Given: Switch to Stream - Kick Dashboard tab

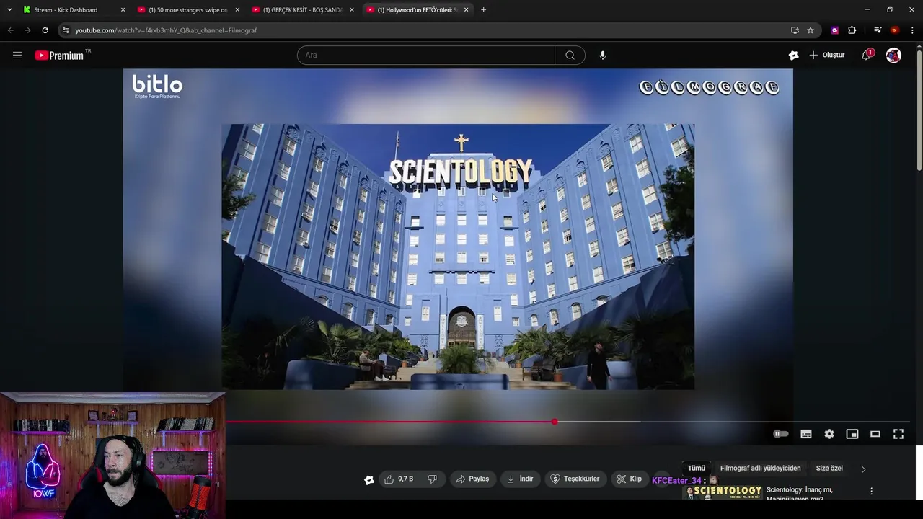Looking at the screenshot, I should click(x=66, y=9).
